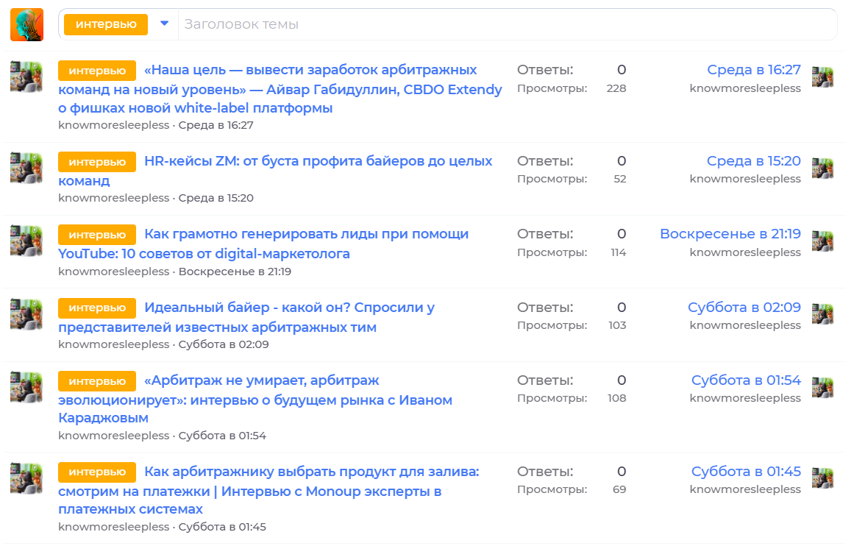Open thread Идеальный байер - какой он?
Viewport: 854px width, 546px height.
tap(246, 317)
